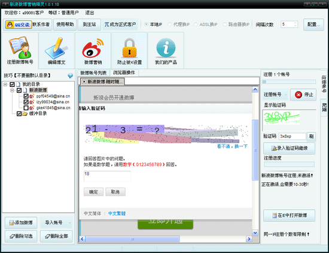329x253 pixels.
Task: Click the 到主站 button
Action: [x=89, y=25]
